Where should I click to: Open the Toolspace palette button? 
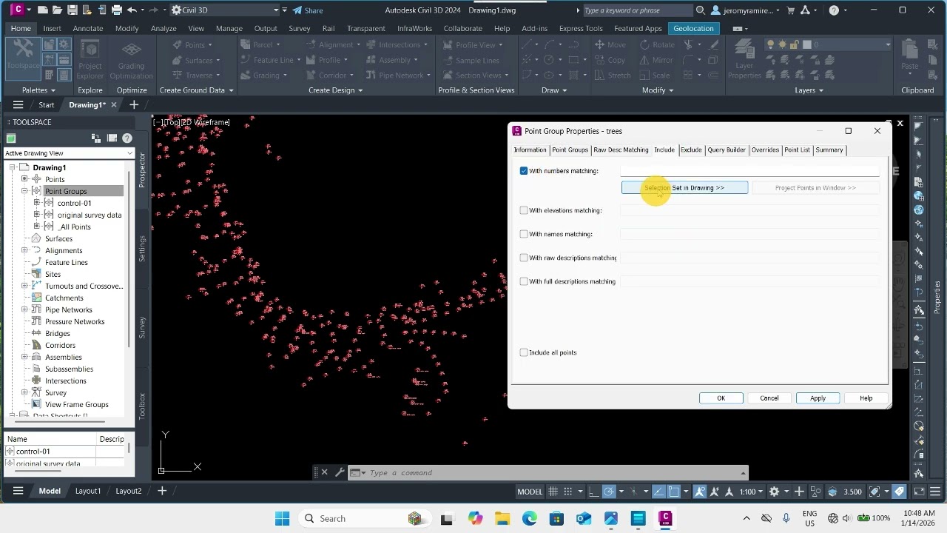[23, 58]
